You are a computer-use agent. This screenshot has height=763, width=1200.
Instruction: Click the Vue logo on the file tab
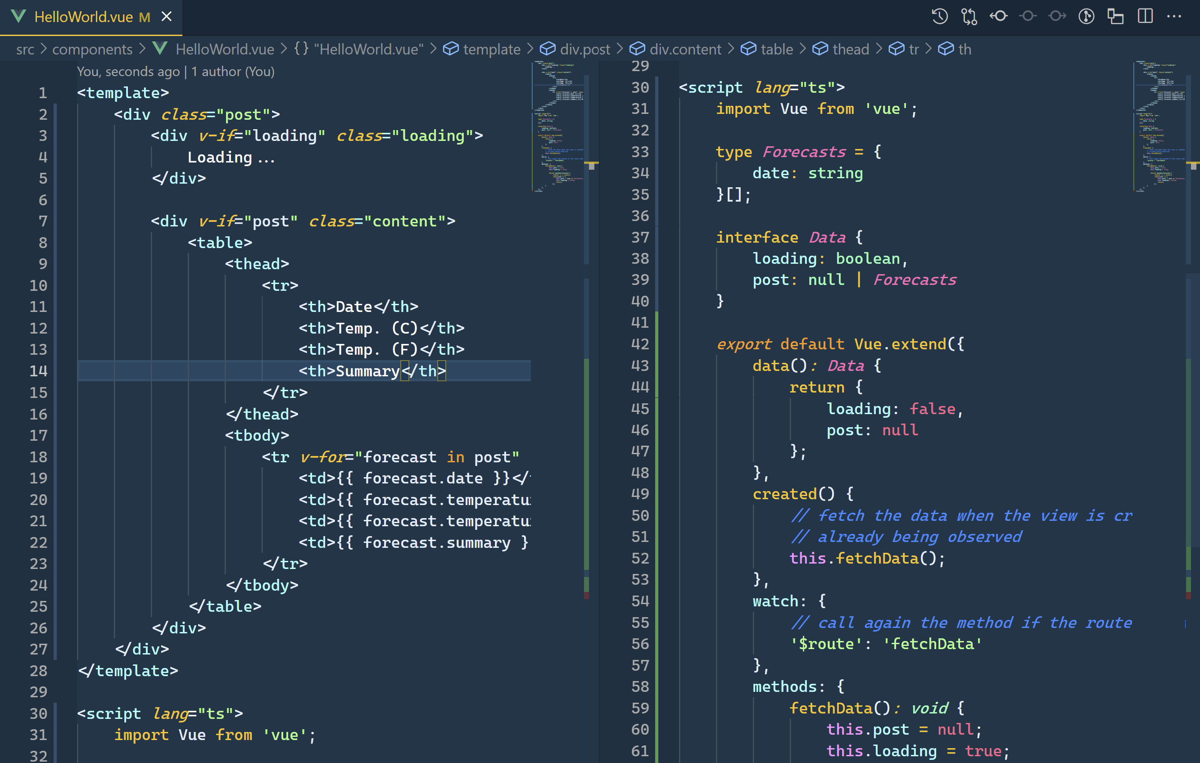[x=18, y=17]
